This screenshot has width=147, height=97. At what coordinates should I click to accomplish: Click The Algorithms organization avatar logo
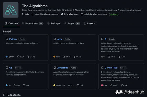pyautogui.click(x=11, y=10)
